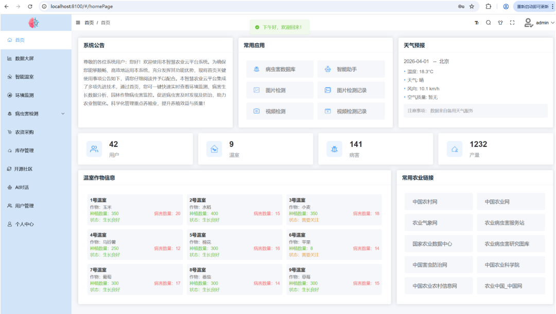The image size is (556, 314).
Task: Open 图片检测 app
Action: (280, 90)
